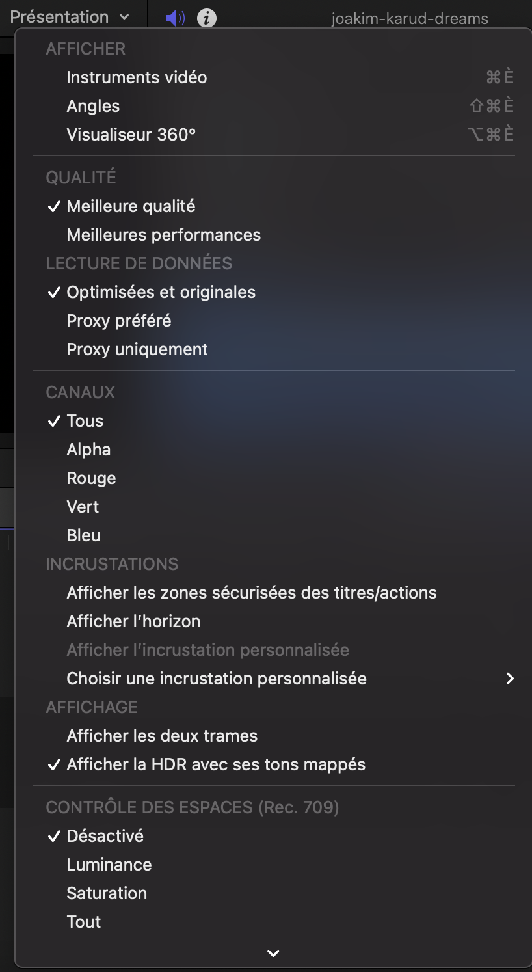Open Visualiseur 360° option

pos(131,135)
